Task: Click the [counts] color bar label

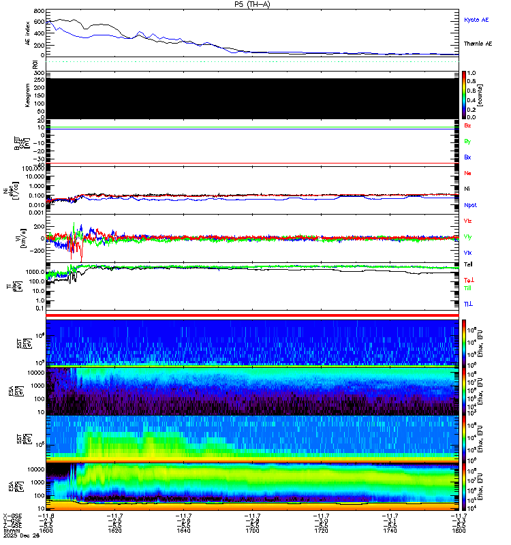Action: (x=480, y=95)
